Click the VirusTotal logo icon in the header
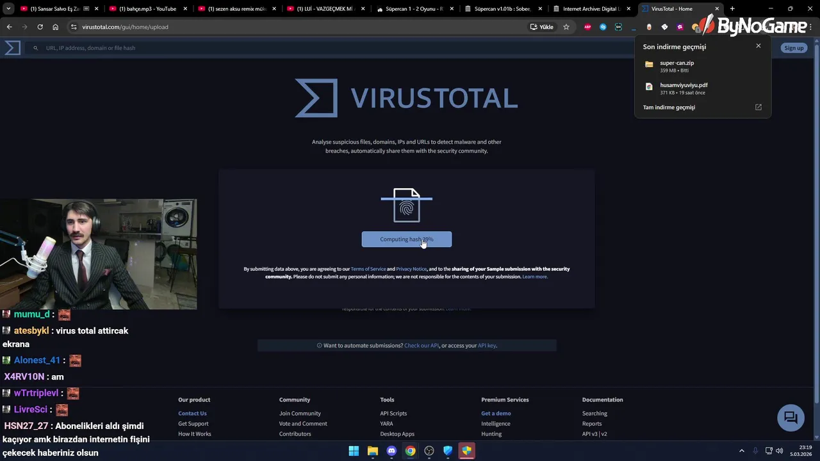 tap(13, 48)
